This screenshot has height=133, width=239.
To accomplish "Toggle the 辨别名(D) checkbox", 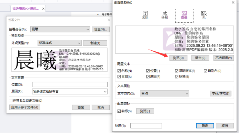I will [206, 71].
